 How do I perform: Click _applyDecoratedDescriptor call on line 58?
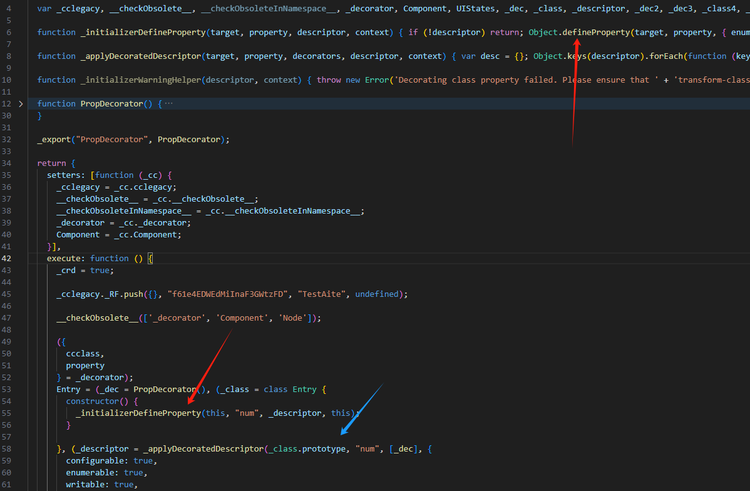pyautogui.click(x=203, y=449)
